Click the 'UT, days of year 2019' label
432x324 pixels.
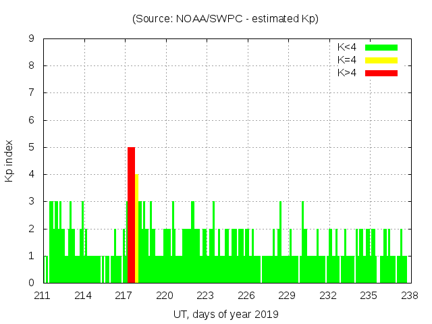coord(225,314)
